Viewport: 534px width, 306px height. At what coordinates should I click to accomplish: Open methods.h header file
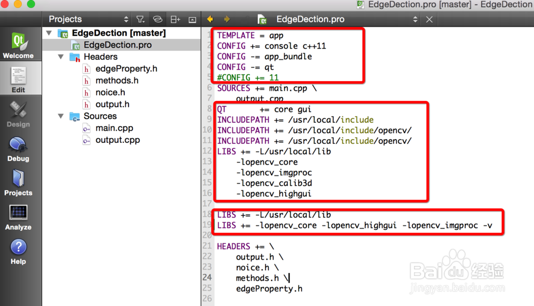pos(117,80)
